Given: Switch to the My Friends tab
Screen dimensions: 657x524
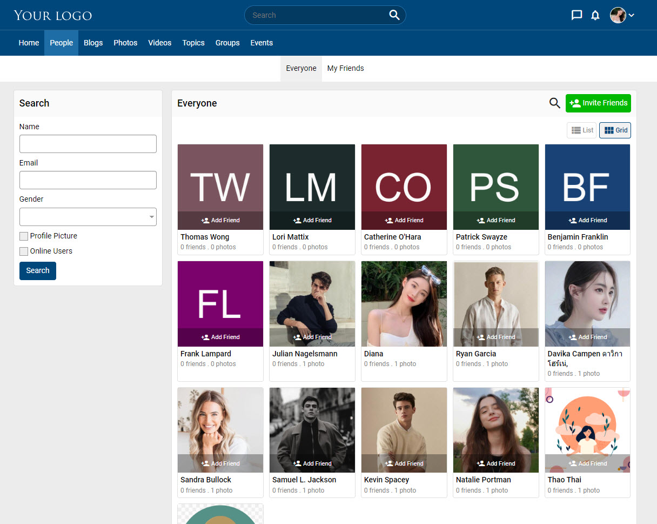Looking at the screenshot, I should click(346, 69).
